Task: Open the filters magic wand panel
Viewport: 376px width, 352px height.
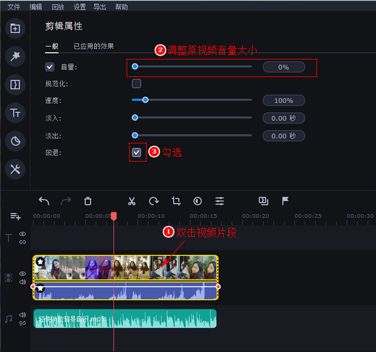Action: (15, 56)
